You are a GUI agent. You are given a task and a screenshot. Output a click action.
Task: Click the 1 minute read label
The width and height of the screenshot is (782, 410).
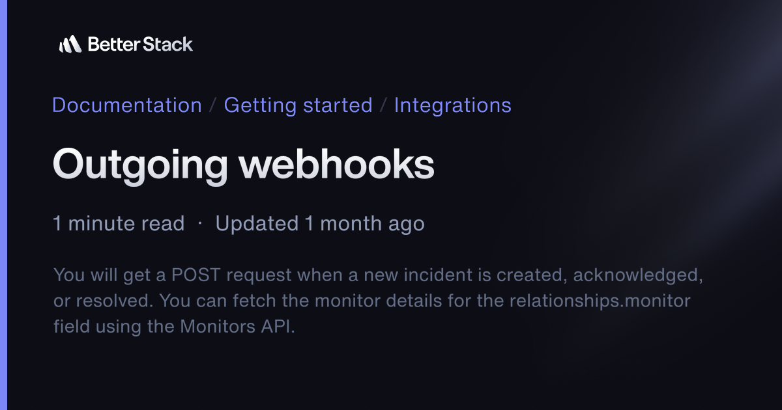(x=119, y=223)
